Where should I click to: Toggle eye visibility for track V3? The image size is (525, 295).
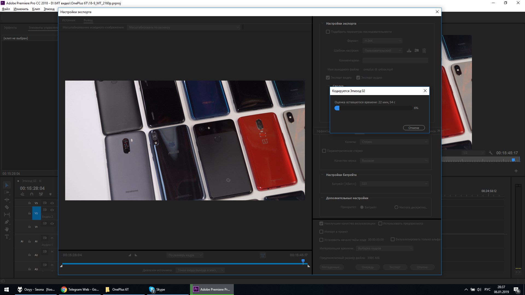click(52, 203)
